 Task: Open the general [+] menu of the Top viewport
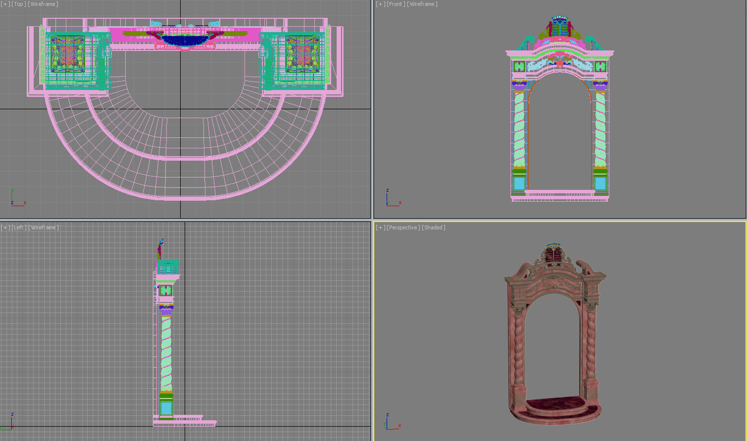pyautogui.click(x=6, y=4)
